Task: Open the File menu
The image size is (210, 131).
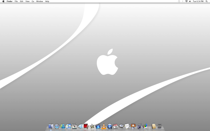Action: tap(16, 1)
